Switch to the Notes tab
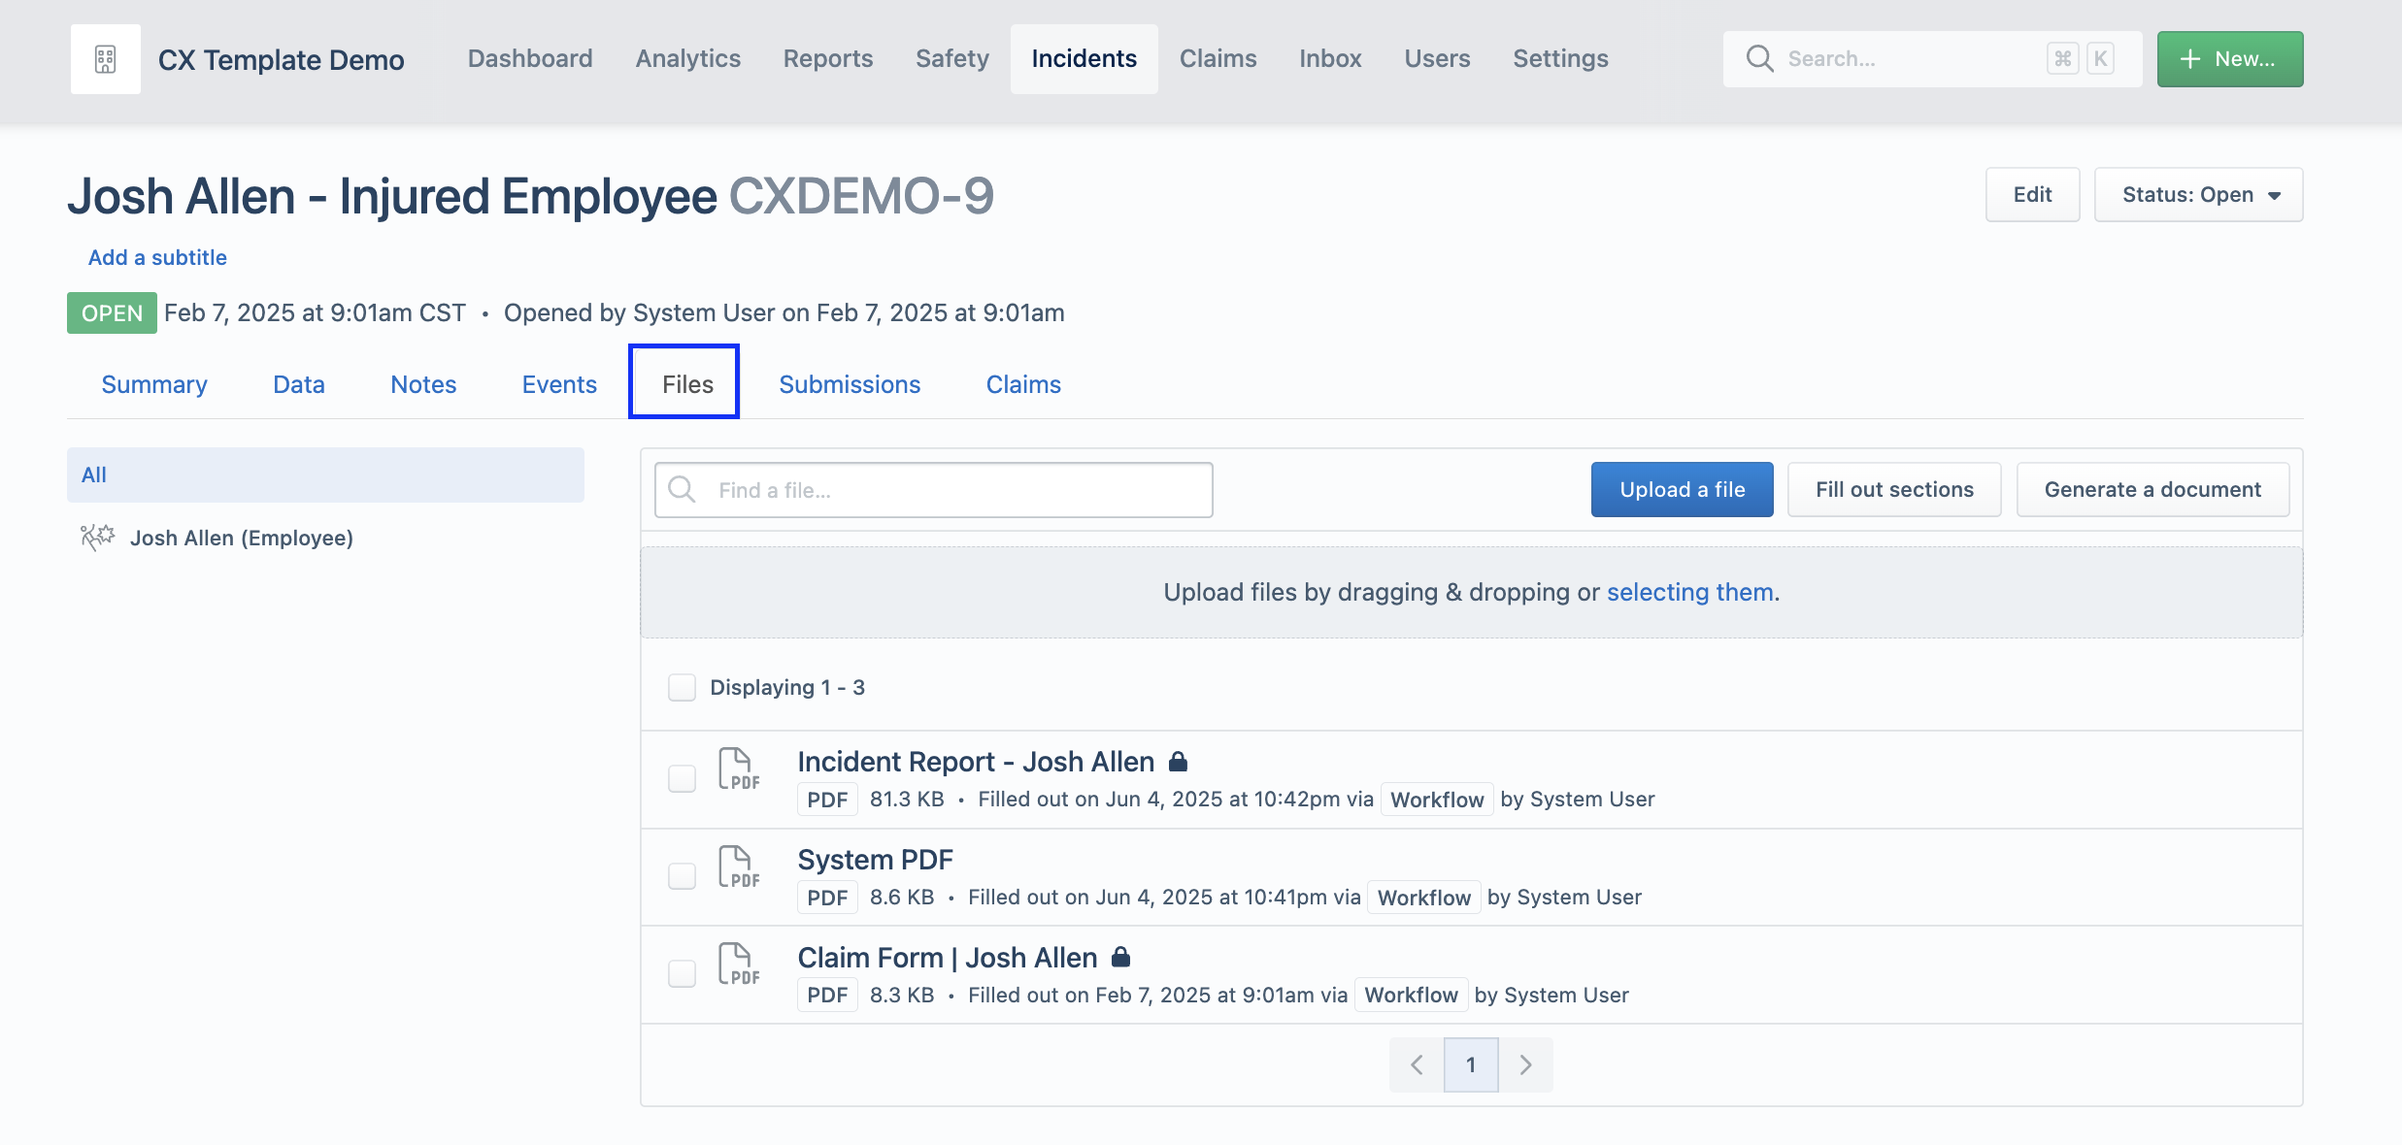The height and width of the screenshot is (1145, 2402). 423,384
